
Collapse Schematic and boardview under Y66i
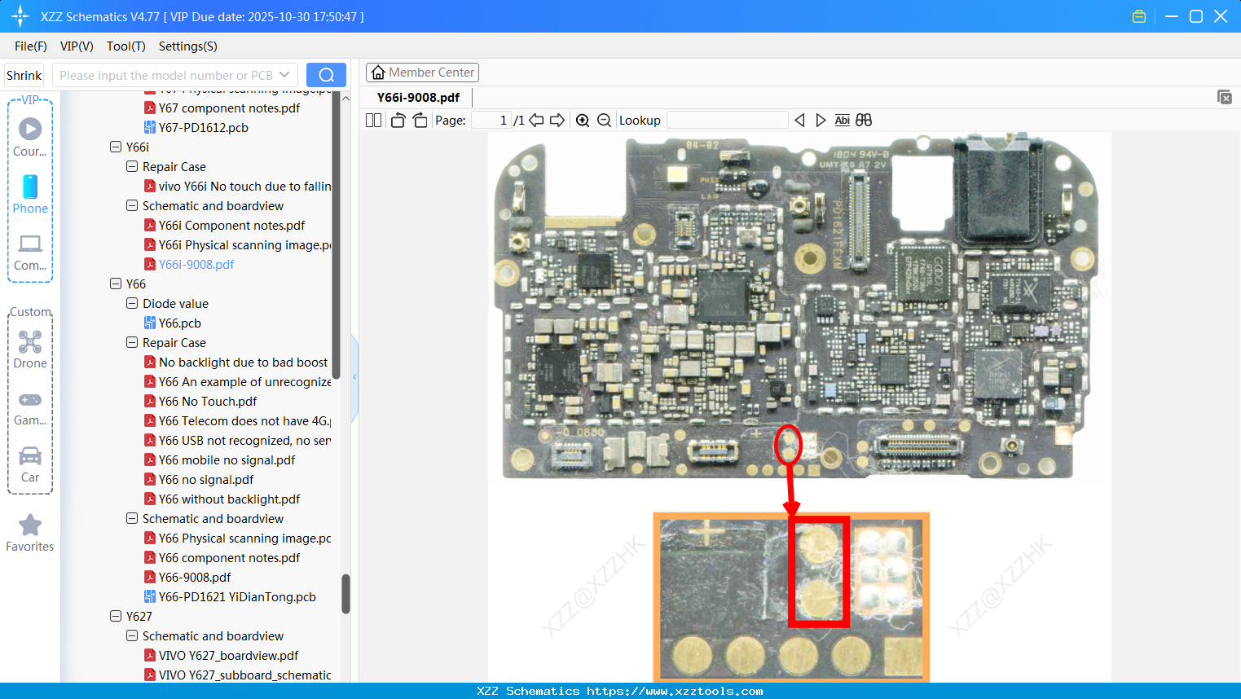click(x=132, y=206)
